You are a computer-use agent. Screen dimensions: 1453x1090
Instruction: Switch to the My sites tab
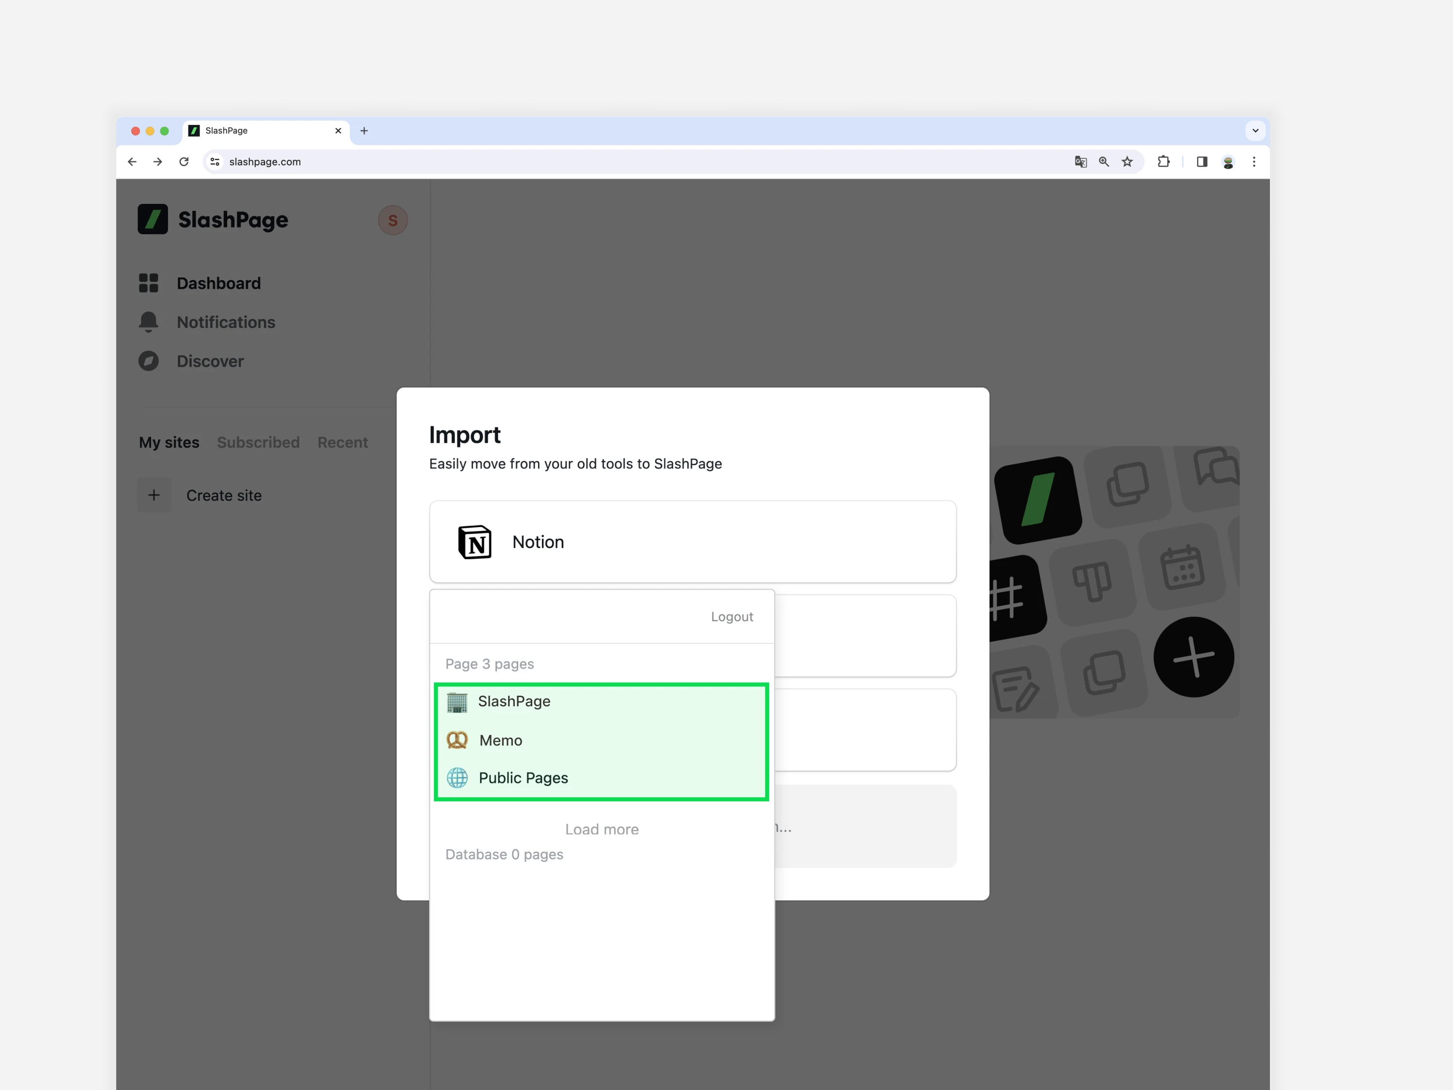pos(169,442)
